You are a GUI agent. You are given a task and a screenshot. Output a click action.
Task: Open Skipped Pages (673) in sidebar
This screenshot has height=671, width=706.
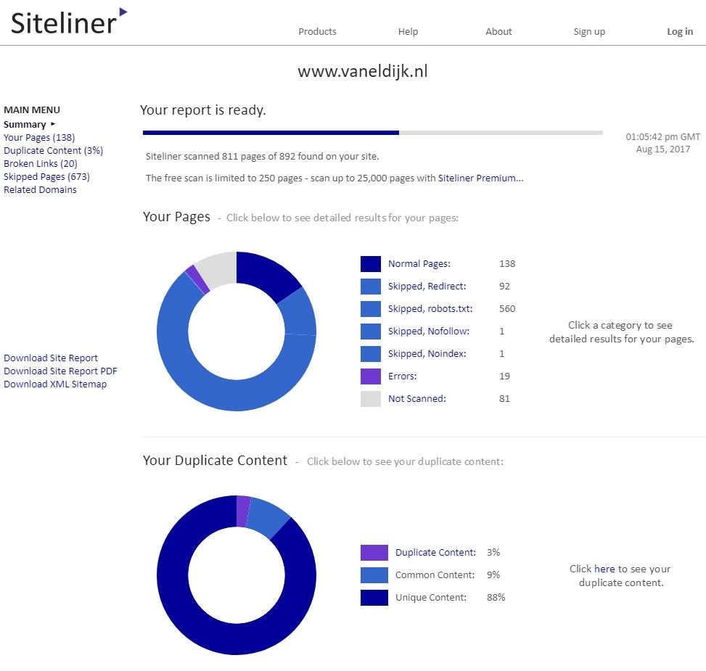point(46,176)
